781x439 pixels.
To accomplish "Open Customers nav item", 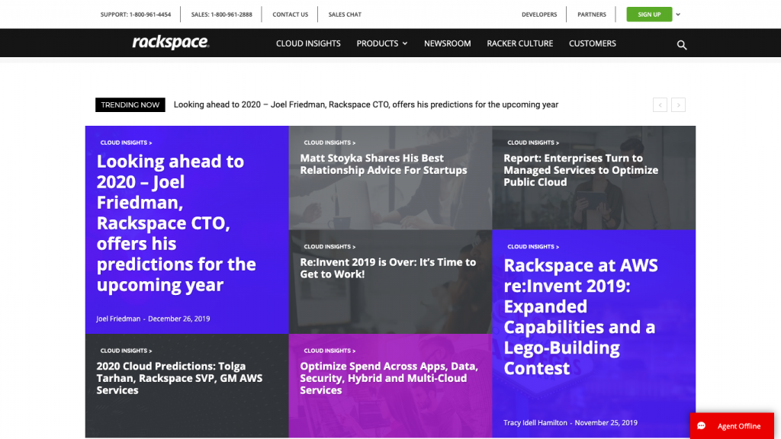I will point(592,43).
